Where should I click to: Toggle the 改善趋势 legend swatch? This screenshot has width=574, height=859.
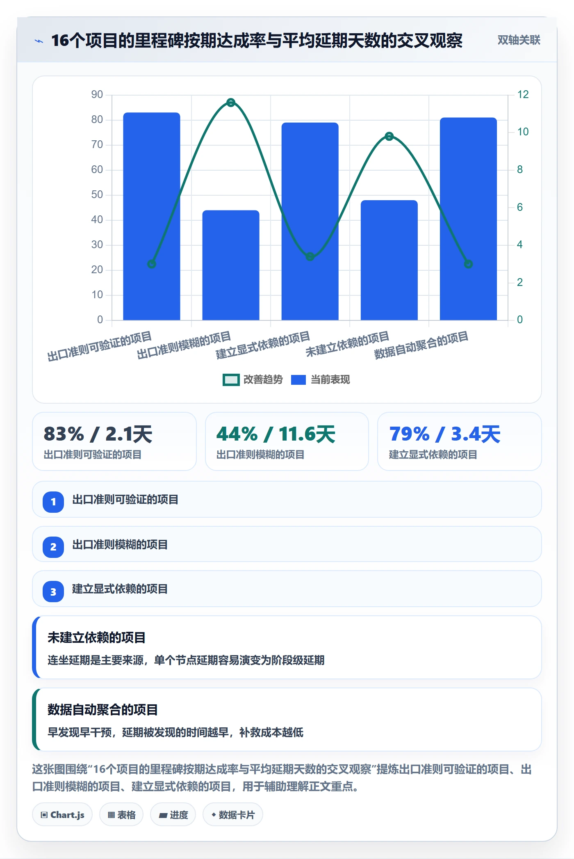pos(231,380)
